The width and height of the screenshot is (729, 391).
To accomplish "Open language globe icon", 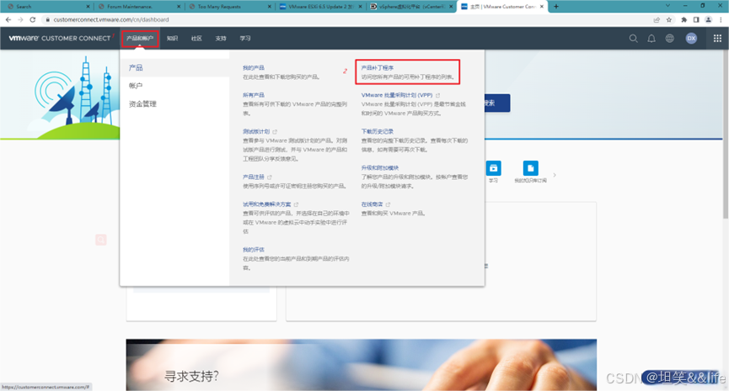I will click(x=669, y=39).
